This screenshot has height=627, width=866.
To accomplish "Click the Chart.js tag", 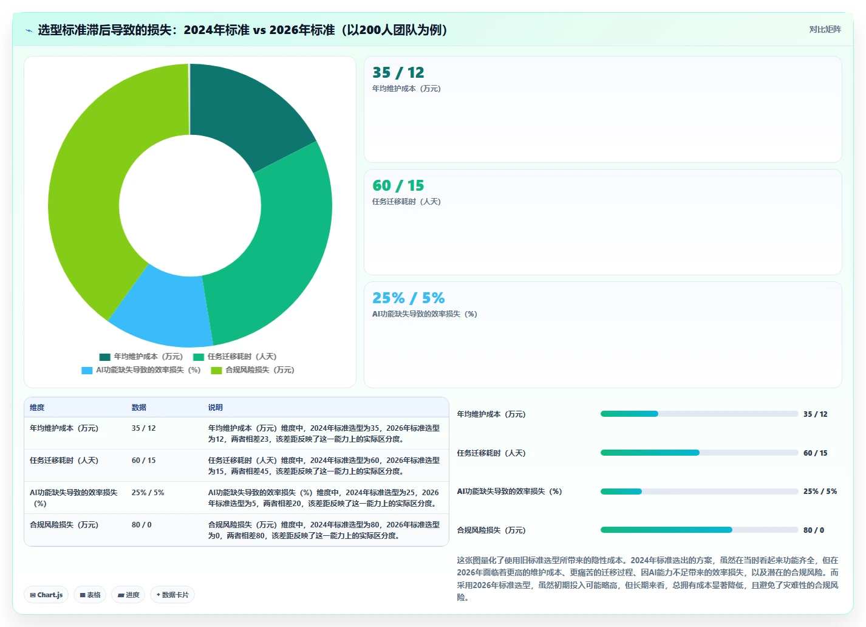I will pyautogui.click(x=47, y=595).
